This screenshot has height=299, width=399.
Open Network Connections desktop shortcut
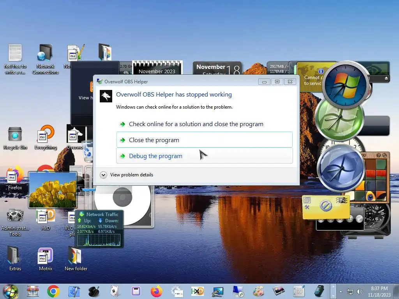tap(45, 60)
